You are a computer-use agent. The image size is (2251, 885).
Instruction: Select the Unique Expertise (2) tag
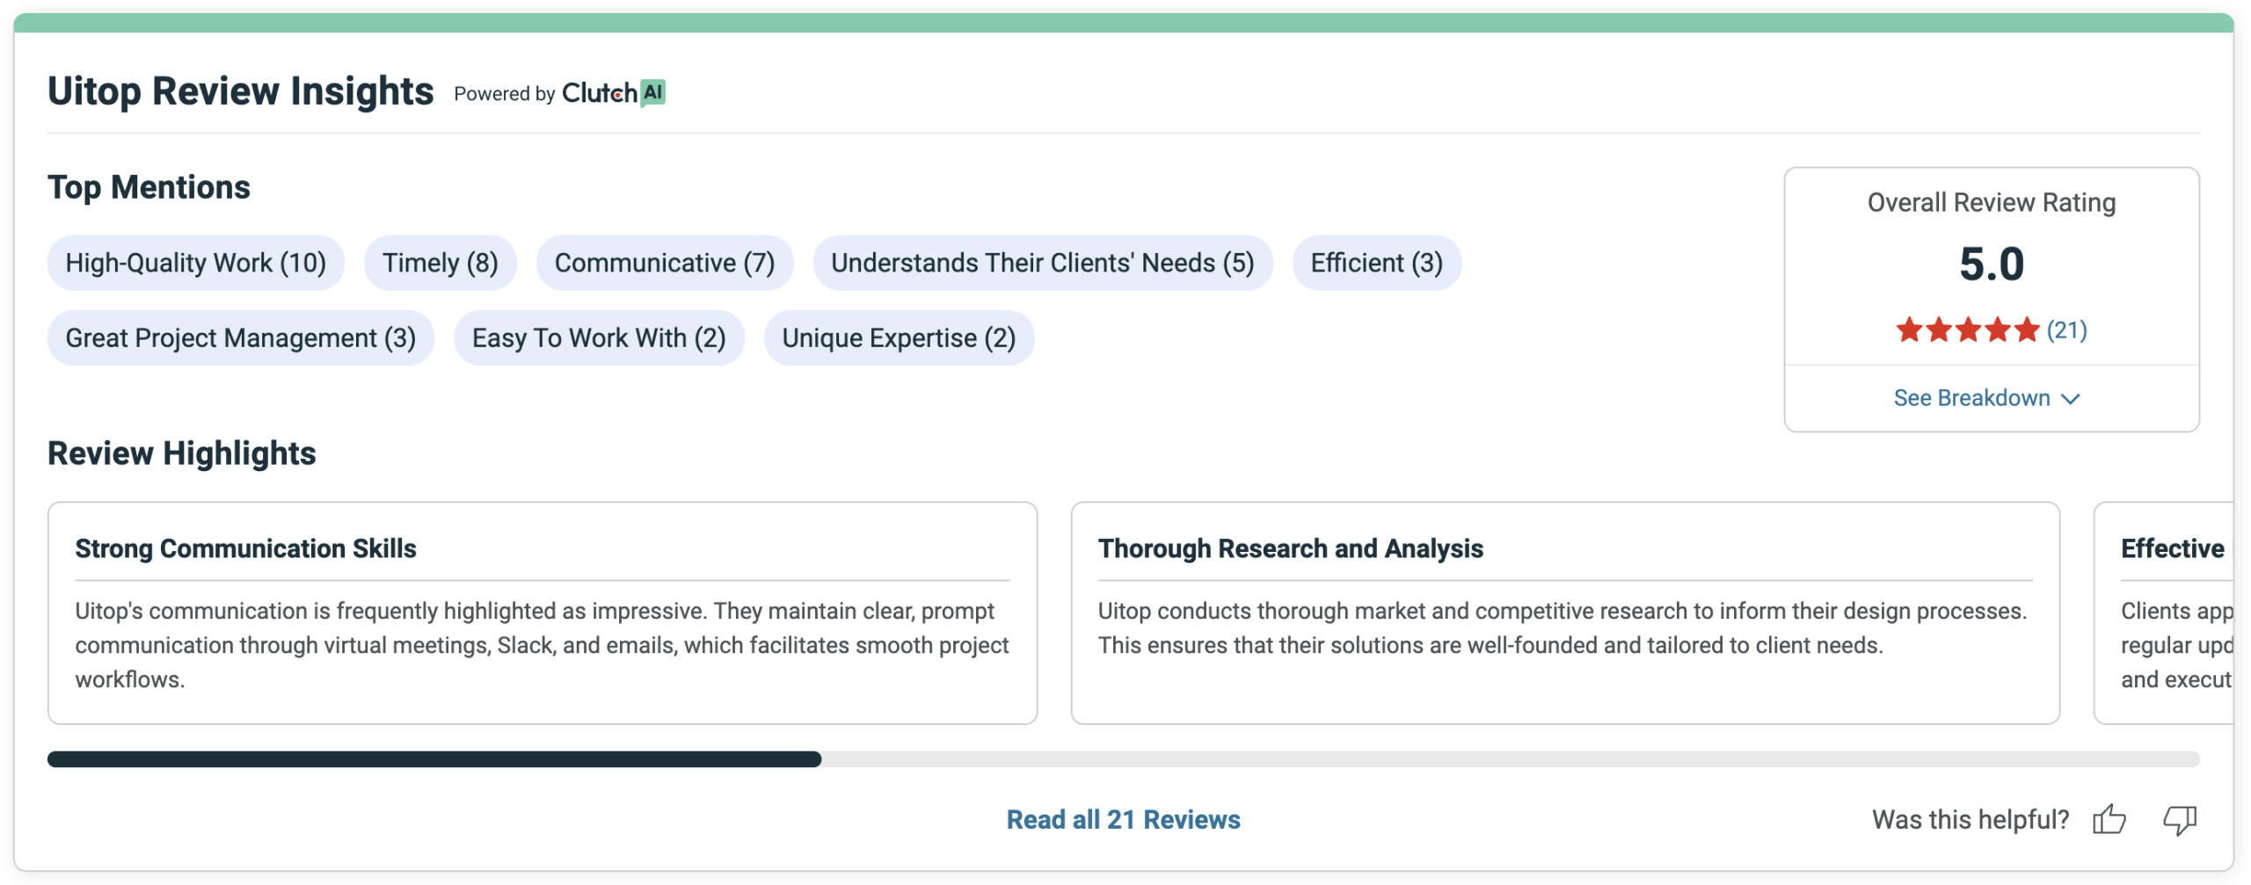click(x=899, y=338)
